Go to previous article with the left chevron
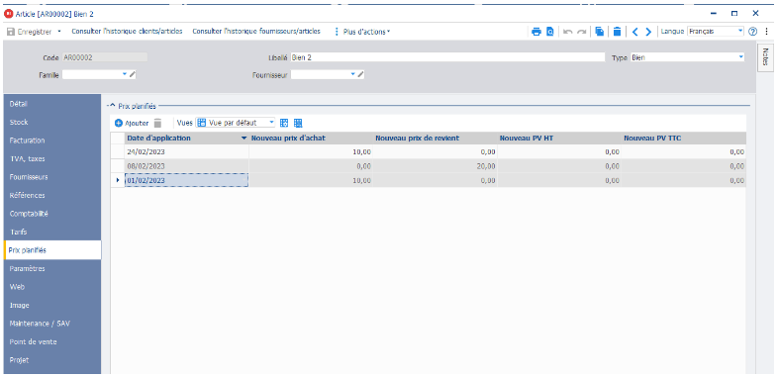 (634, 32)
